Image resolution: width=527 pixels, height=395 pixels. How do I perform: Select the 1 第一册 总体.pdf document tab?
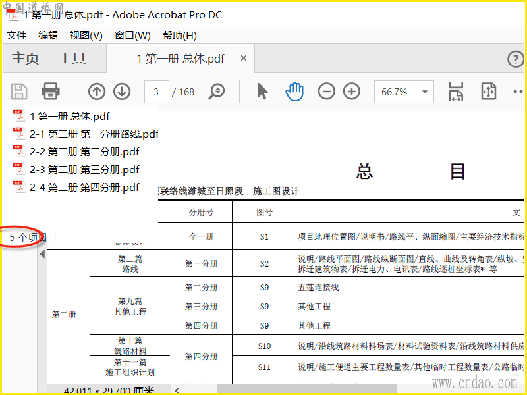click(180, 59)
